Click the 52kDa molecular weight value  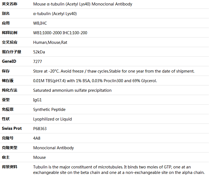[39, 52]
